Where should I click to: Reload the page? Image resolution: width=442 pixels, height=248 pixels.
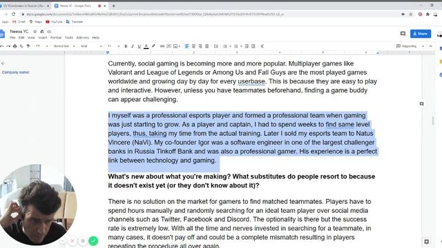(13, 14)
